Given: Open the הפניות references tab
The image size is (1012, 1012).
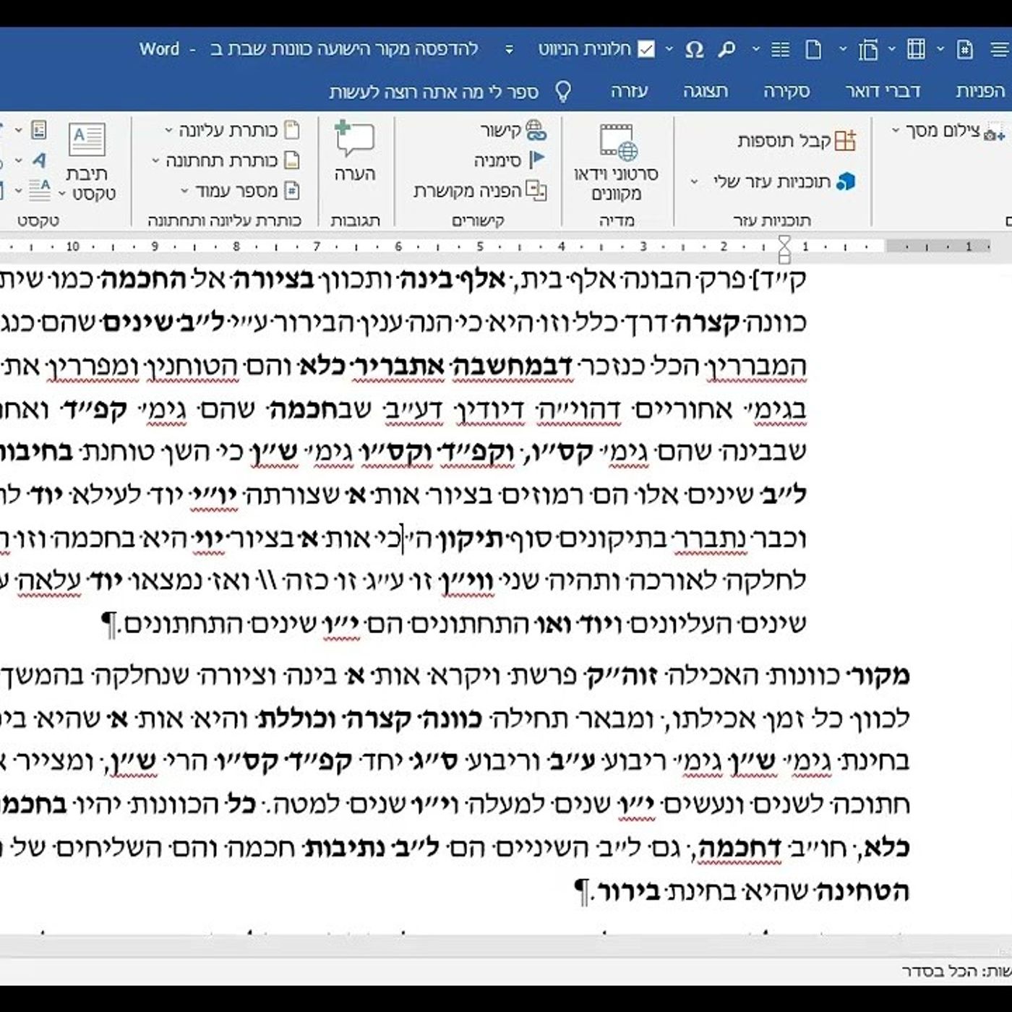Looking at the screenshot, I should [980, 91].
